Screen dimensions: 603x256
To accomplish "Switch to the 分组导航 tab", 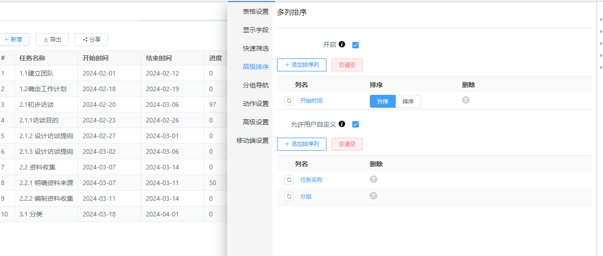I will pos(256,85).
